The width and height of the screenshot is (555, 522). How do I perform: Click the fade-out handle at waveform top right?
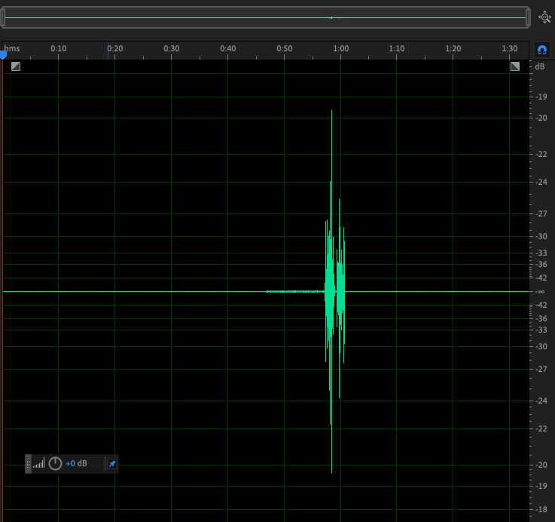pos(515,66)
